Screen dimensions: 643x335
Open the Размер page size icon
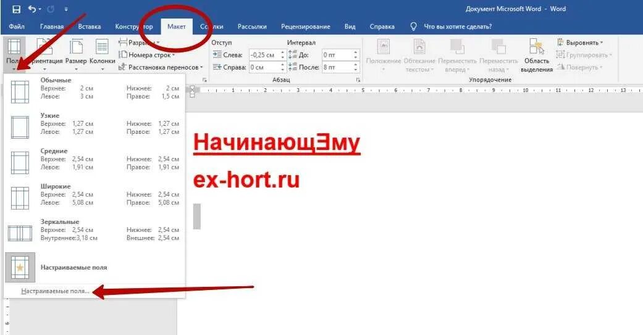pyautogui.click(x=76, y=54)
